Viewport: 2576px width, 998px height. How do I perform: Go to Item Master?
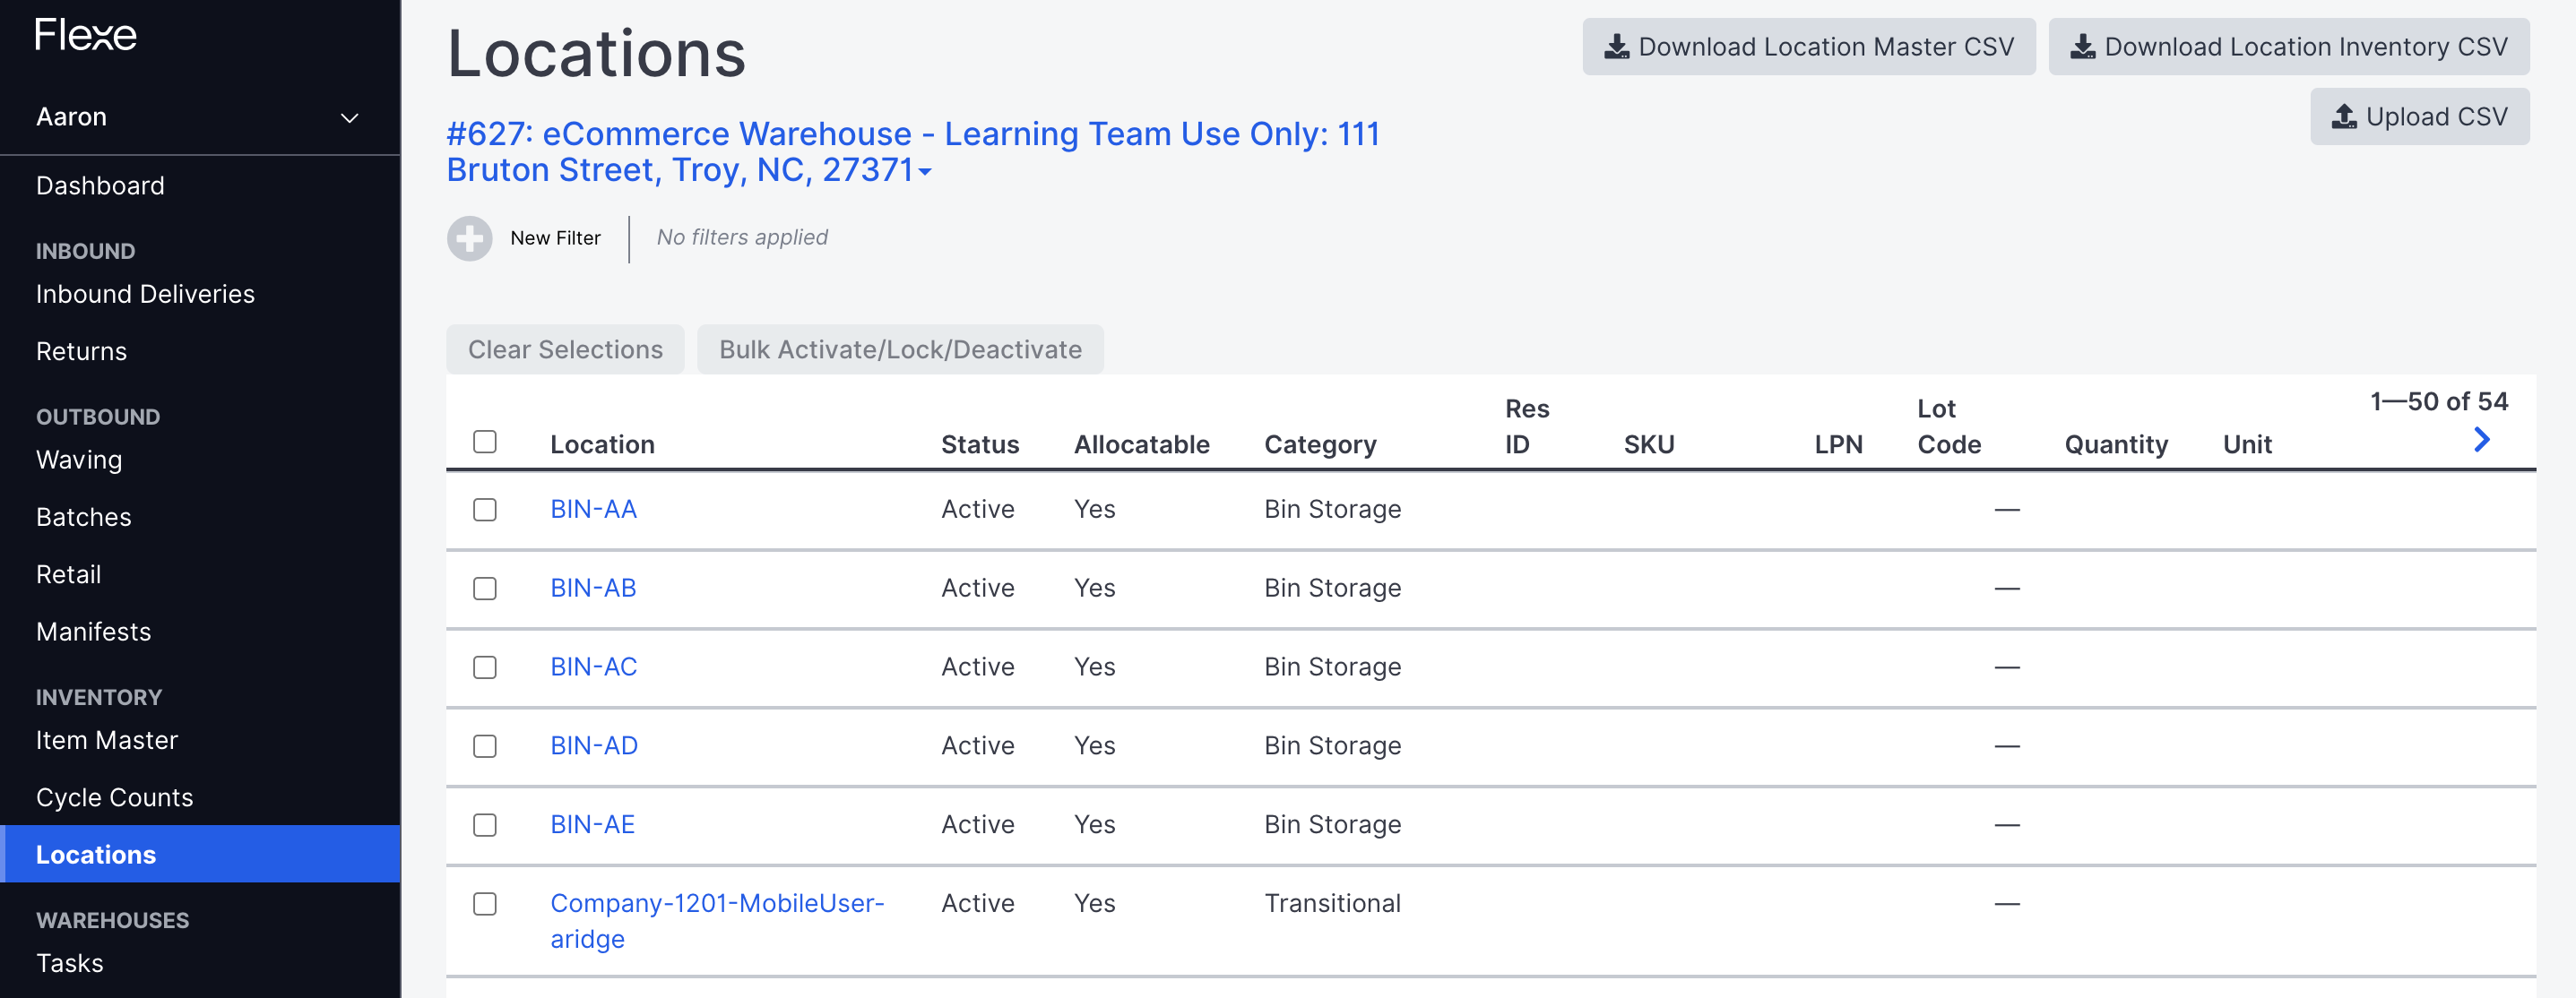(107, 740)
